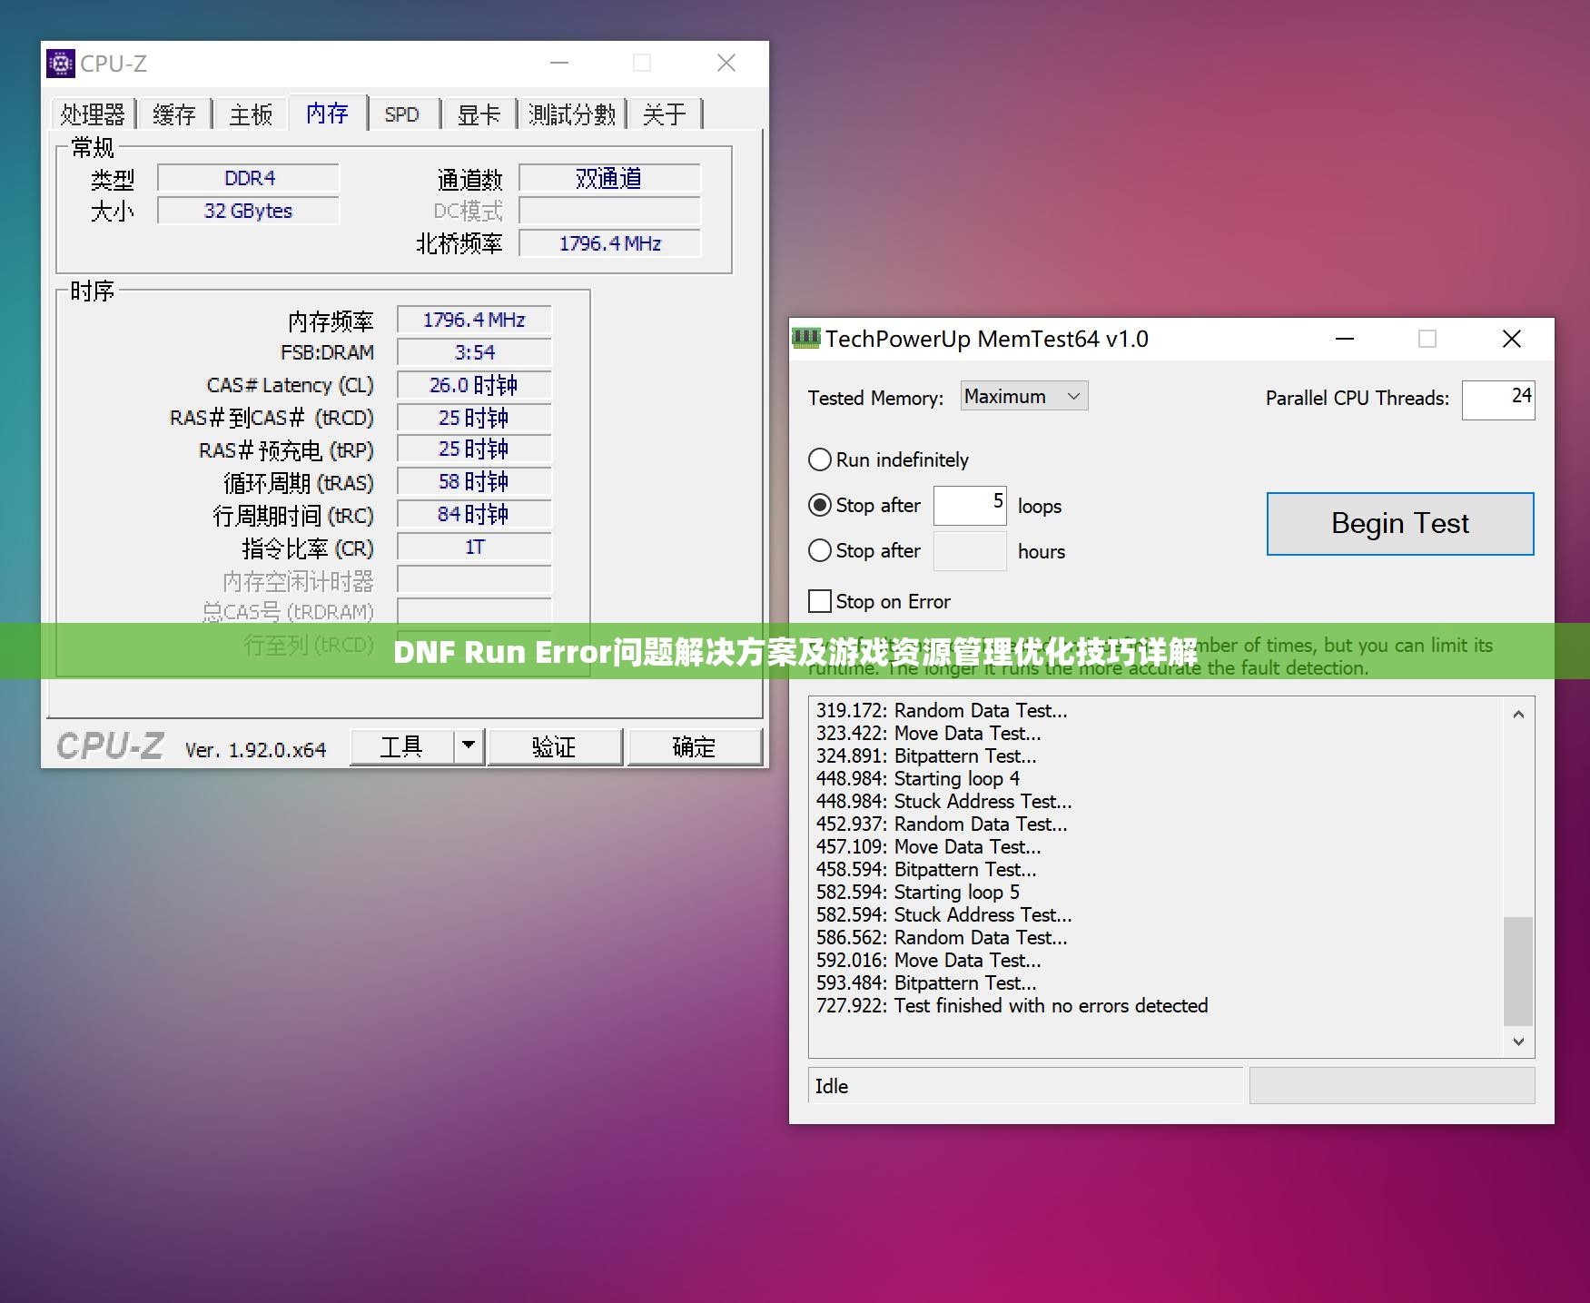Click the 确定 button
Viewport: 1590px width, 1303px height.
point(695,745)
